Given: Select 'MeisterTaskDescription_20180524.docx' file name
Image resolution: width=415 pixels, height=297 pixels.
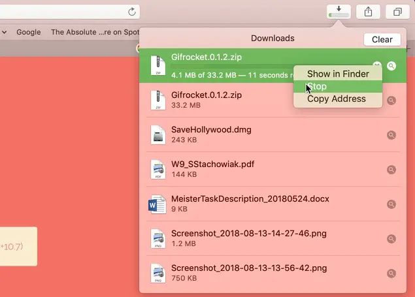Looking at the screenshot, I should click(x=250, y=198).
